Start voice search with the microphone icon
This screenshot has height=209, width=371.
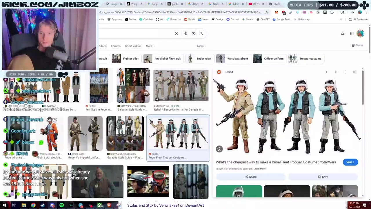point(186,33)
